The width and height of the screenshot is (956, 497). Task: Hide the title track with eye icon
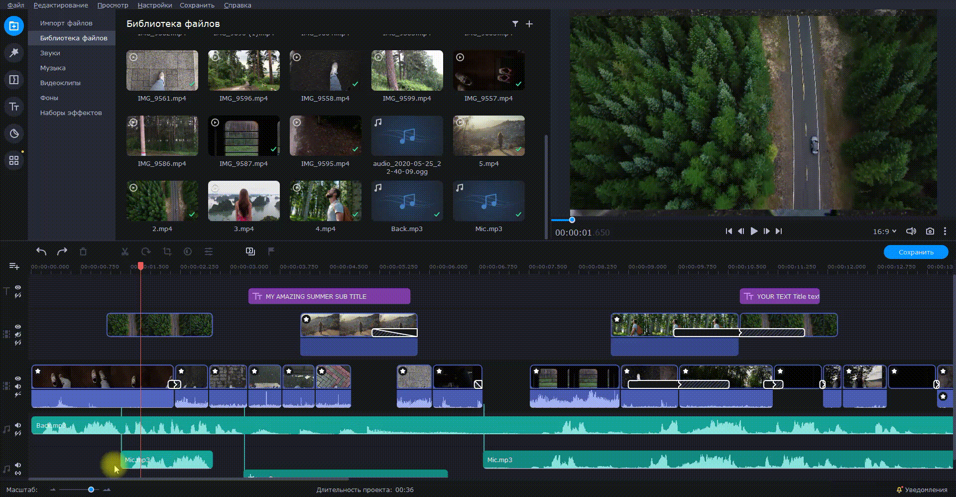[x=18, y=287]
